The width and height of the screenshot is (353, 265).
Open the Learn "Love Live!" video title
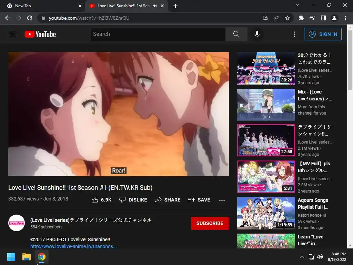click(x=311, y=240)
